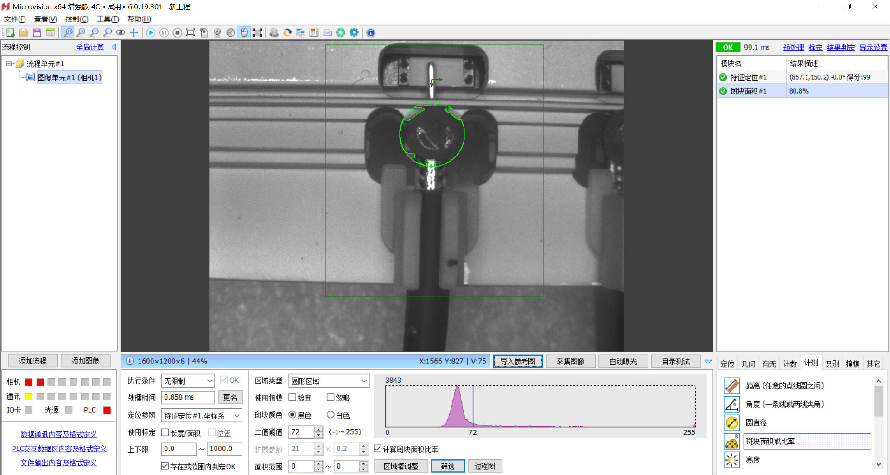Viewport: 890px width, 475px height.
Task: Open the blue info about icon
Action: [x=371, y=32]
